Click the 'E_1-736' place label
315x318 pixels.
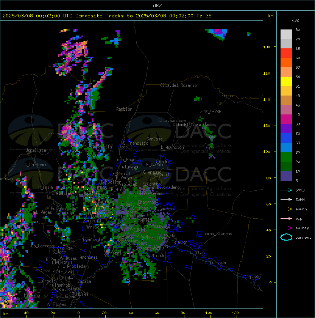(213, 112)
